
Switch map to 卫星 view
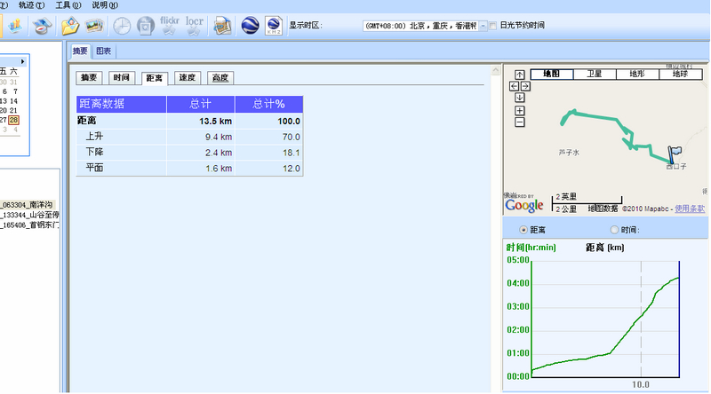[595, 74]
